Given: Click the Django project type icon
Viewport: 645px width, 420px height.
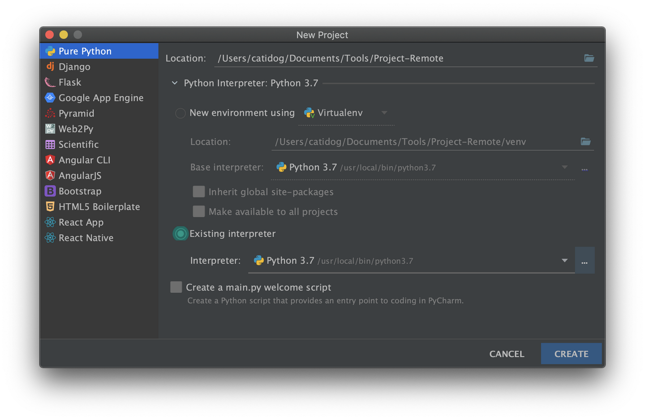Looking at the screenshot, I should tap(50, 67).
